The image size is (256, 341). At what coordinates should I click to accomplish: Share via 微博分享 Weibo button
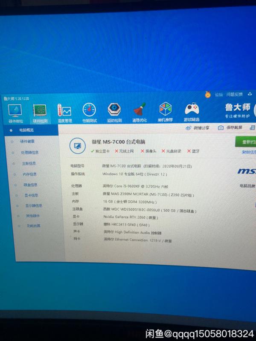tap(198, 128)
